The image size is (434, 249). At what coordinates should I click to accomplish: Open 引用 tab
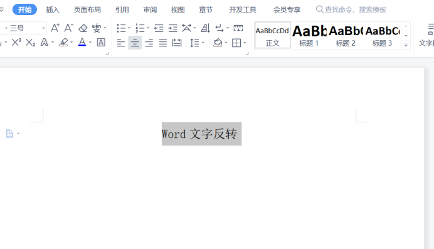pyautogui.click(x=122, y=9)
